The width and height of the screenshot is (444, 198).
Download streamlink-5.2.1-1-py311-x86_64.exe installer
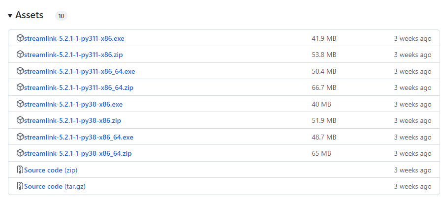[x=79, y=71]
